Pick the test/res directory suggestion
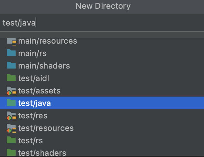This screenshot has height=157, width=204. pos(33,116)
